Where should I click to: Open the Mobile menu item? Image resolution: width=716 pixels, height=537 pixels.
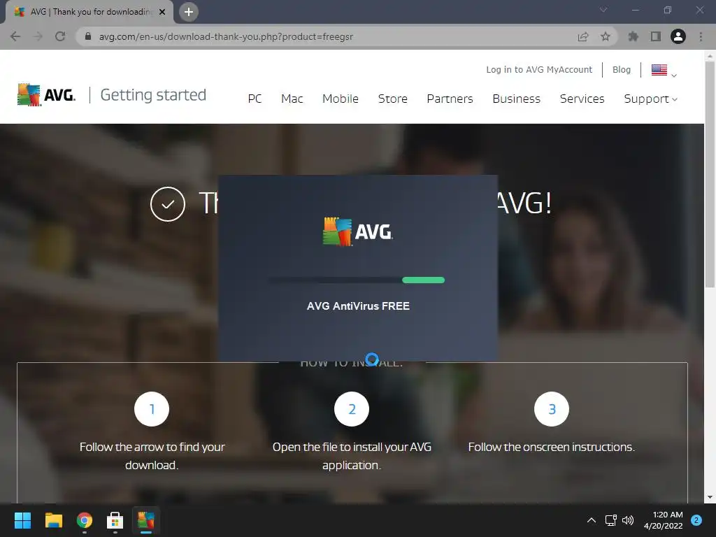click(x=341, y=99)
